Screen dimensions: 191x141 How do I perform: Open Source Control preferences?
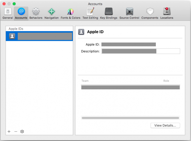(x=129, y=14)
